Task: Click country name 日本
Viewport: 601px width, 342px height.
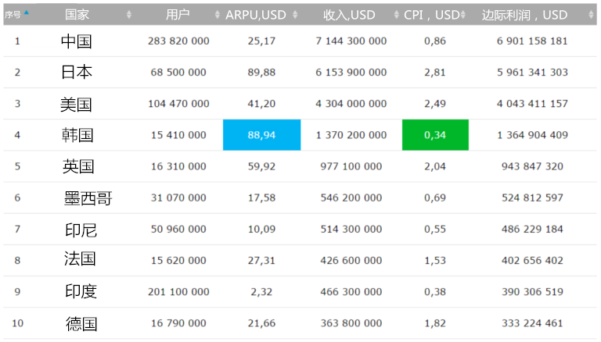Action: [x=76, y=73]
